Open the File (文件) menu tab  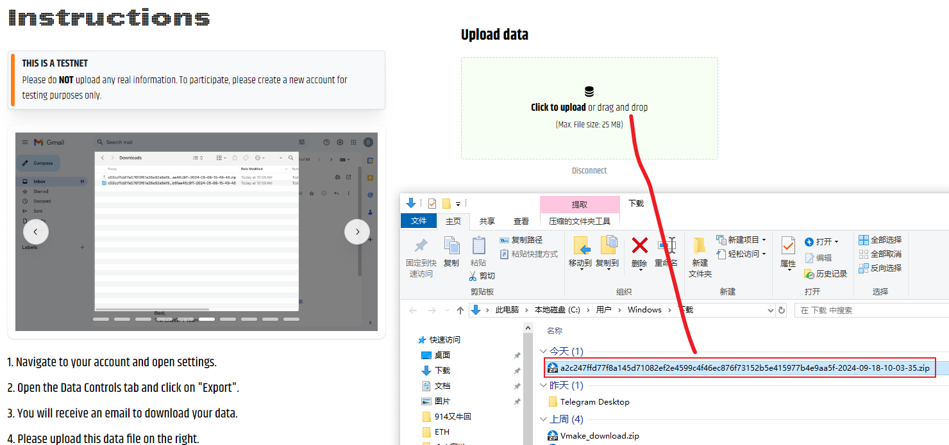(419, 221)
